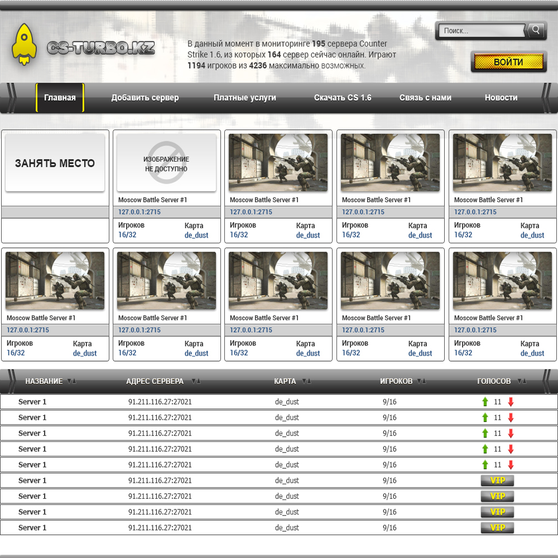The height and width of the screenshot is (558, 558).
Task: Click the ЗАНЯТЬ МЕСТО button
Action: (x=55, y=163)
